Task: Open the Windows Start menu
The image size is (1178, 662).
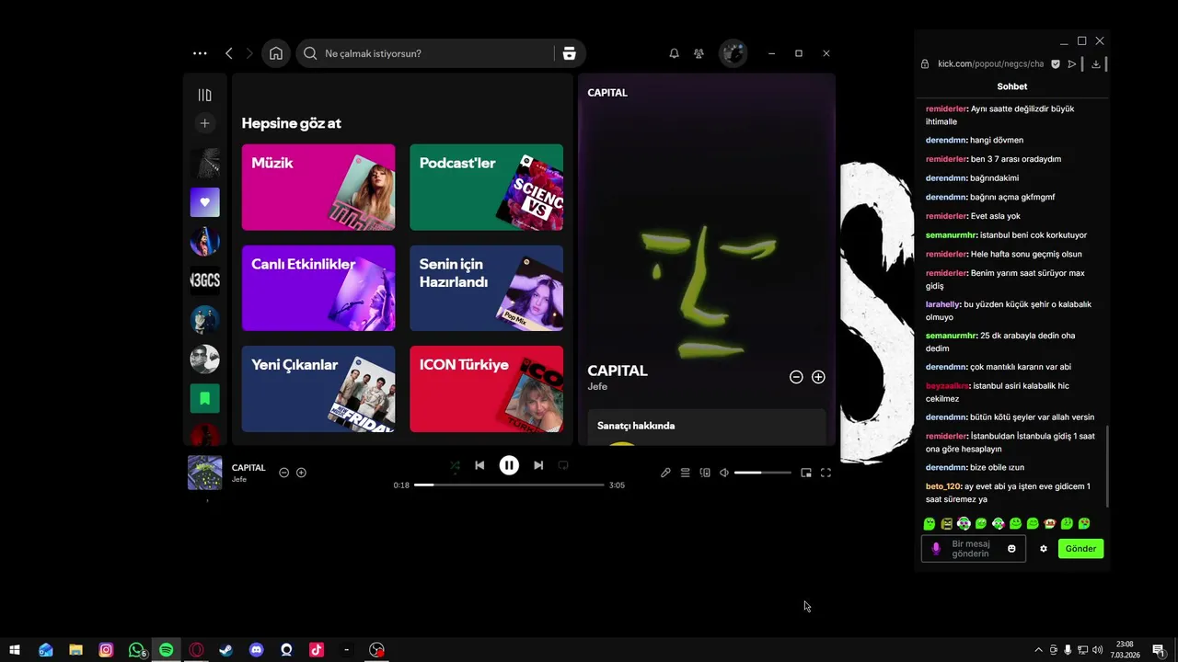Action: point(15,650)
